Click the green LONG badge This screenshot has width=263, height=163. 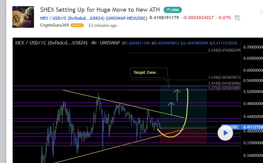pos(173,10)
